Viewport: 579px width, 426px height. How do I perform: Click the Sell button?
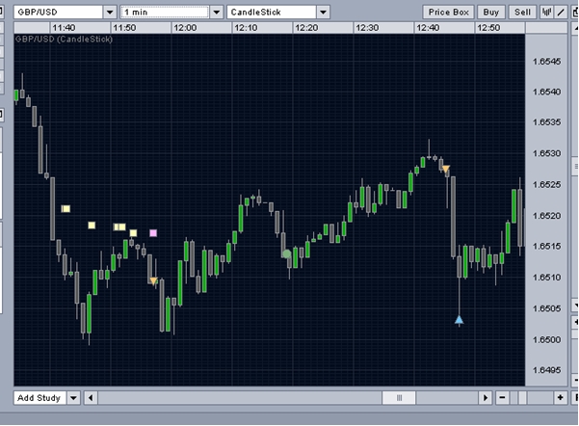point(522,13)
